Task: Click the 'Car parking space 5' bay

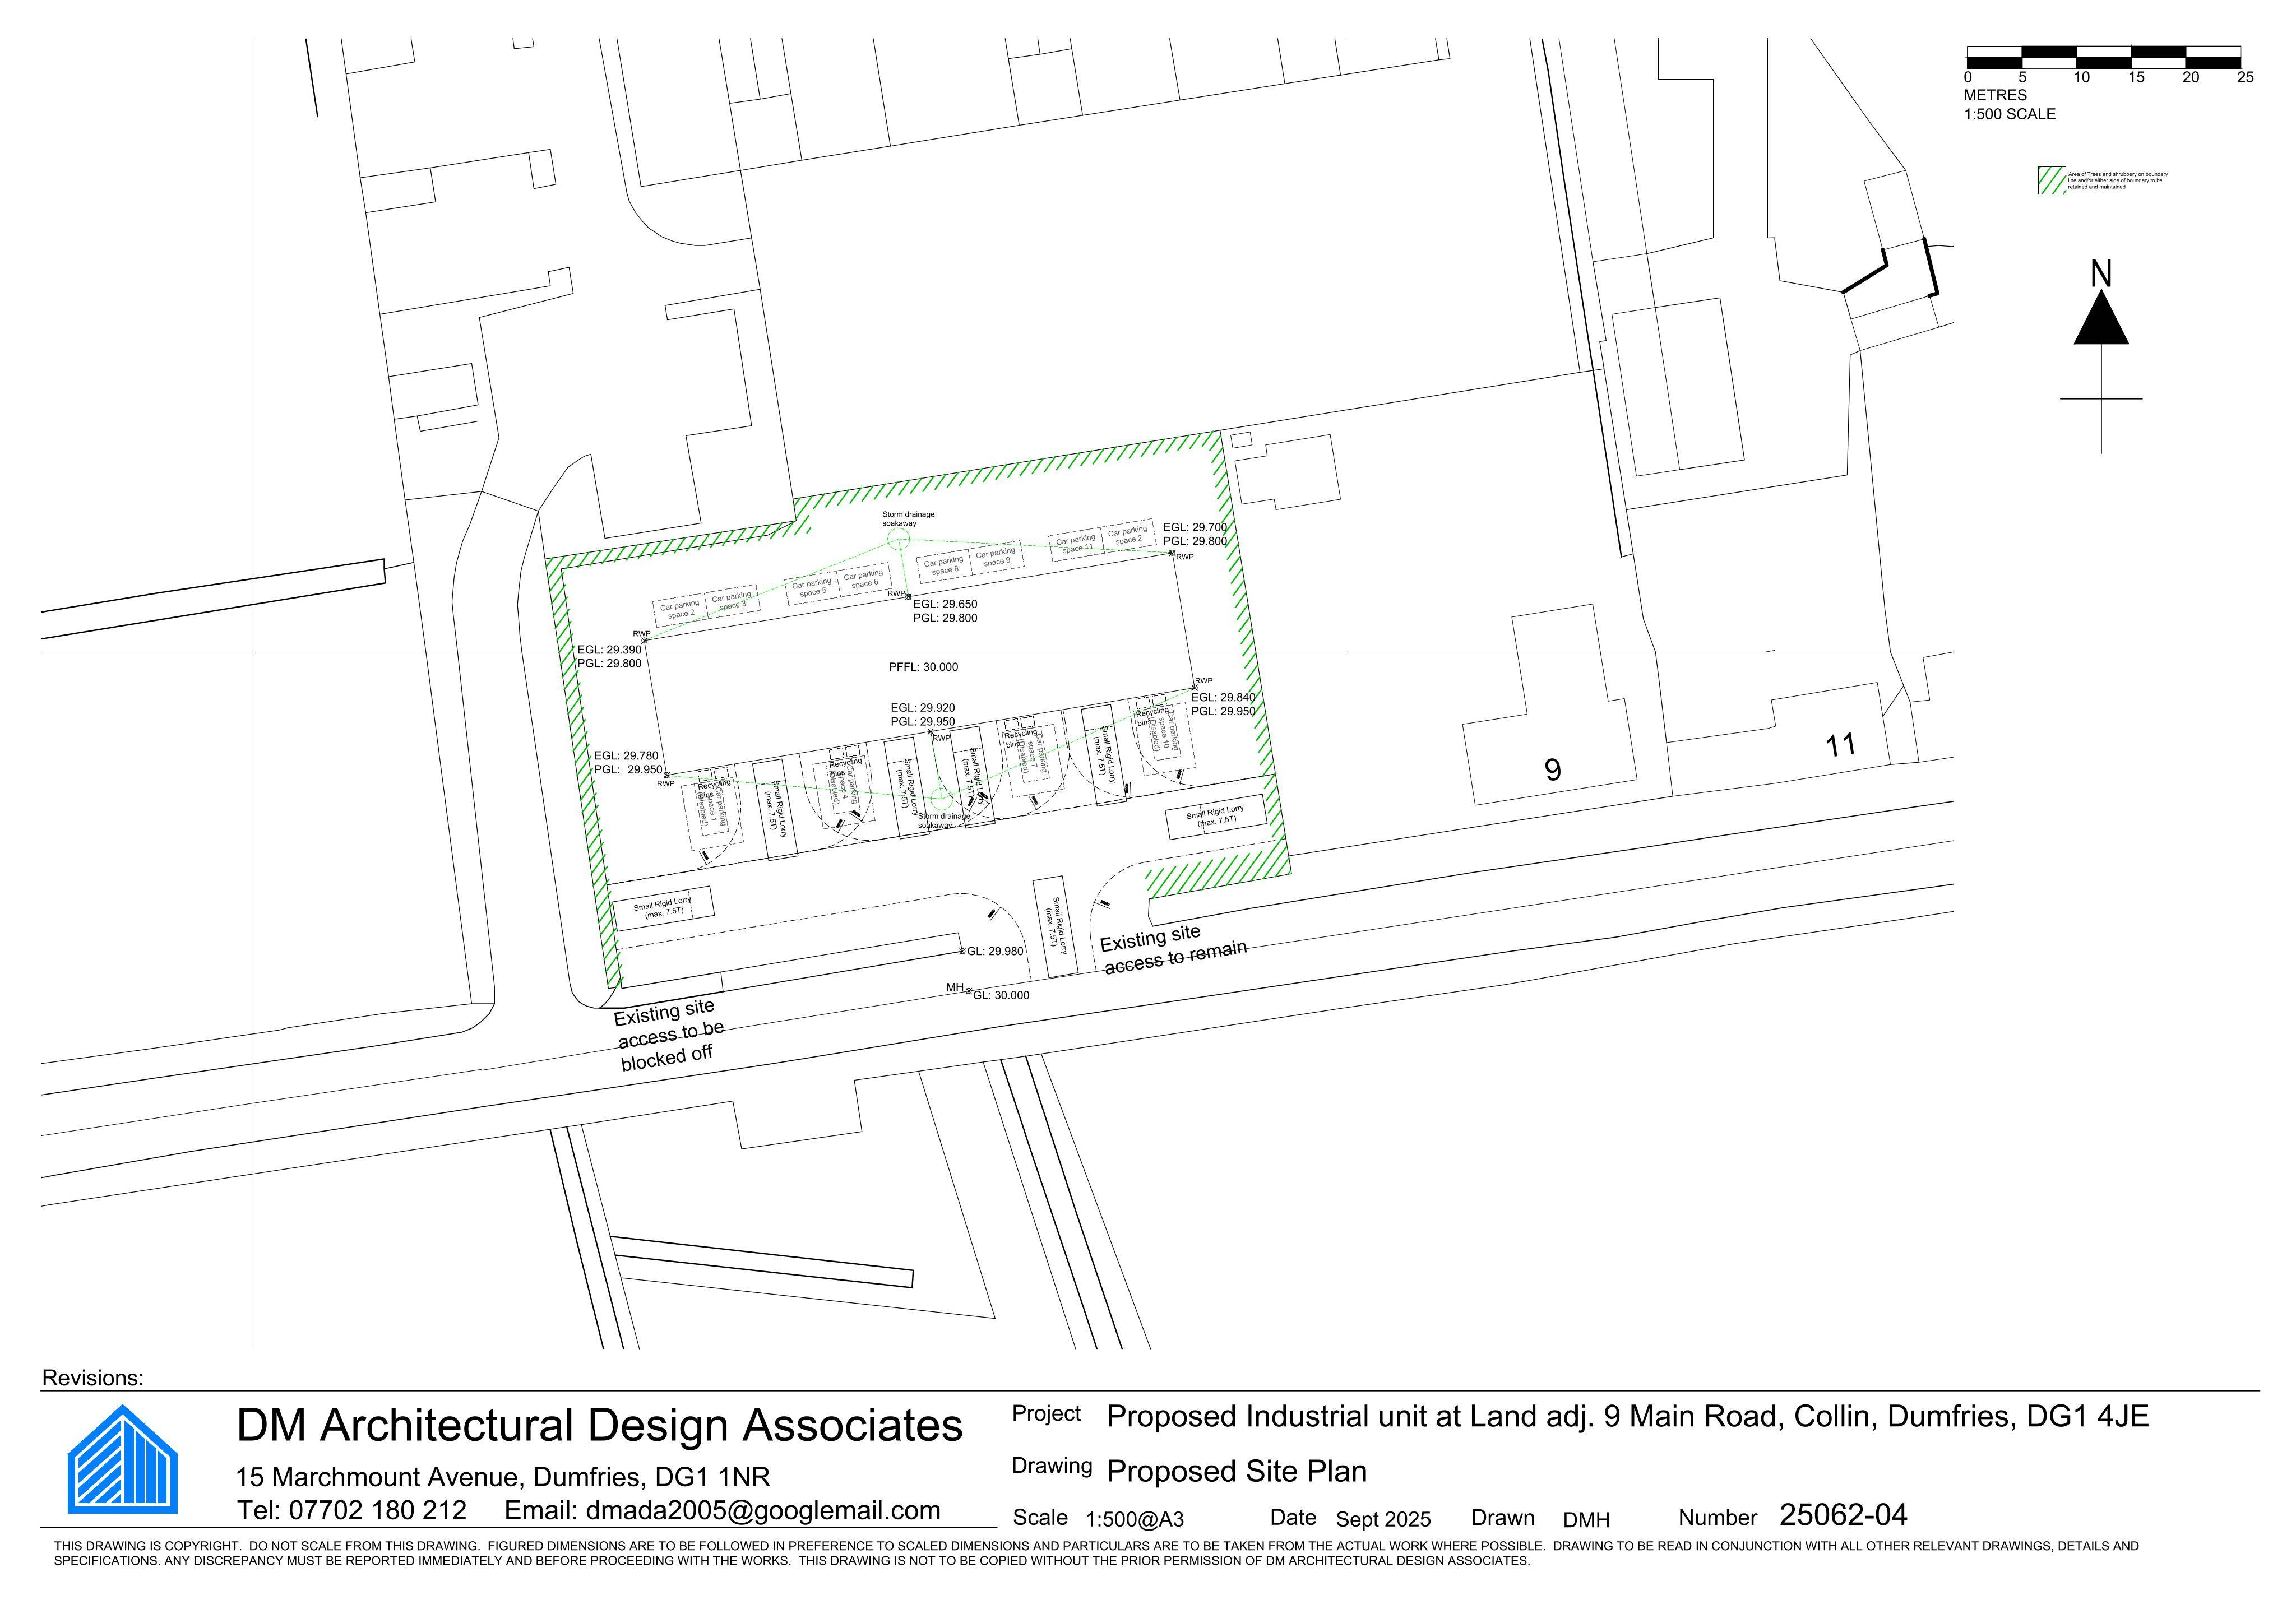Action: [x=812, y=587]
